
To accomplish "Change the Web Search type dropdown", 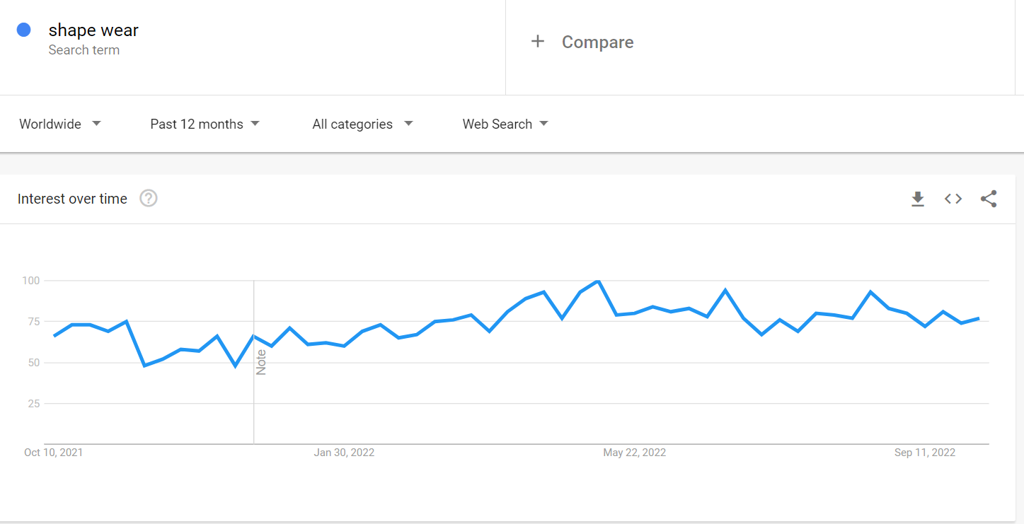I will pos(506,124).
